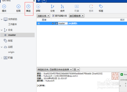
Task: Open the 待定的文件 file sort dropdown
Action: pos(55,69)
